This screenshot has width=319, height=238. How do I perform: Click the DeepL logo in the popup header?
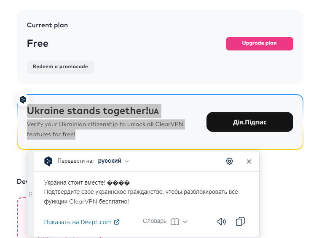click(x=48, y=161)
